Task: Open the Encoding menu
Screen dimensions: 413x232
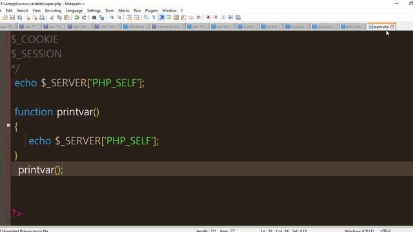Action: pyautogui.click(x=53, y=10)
